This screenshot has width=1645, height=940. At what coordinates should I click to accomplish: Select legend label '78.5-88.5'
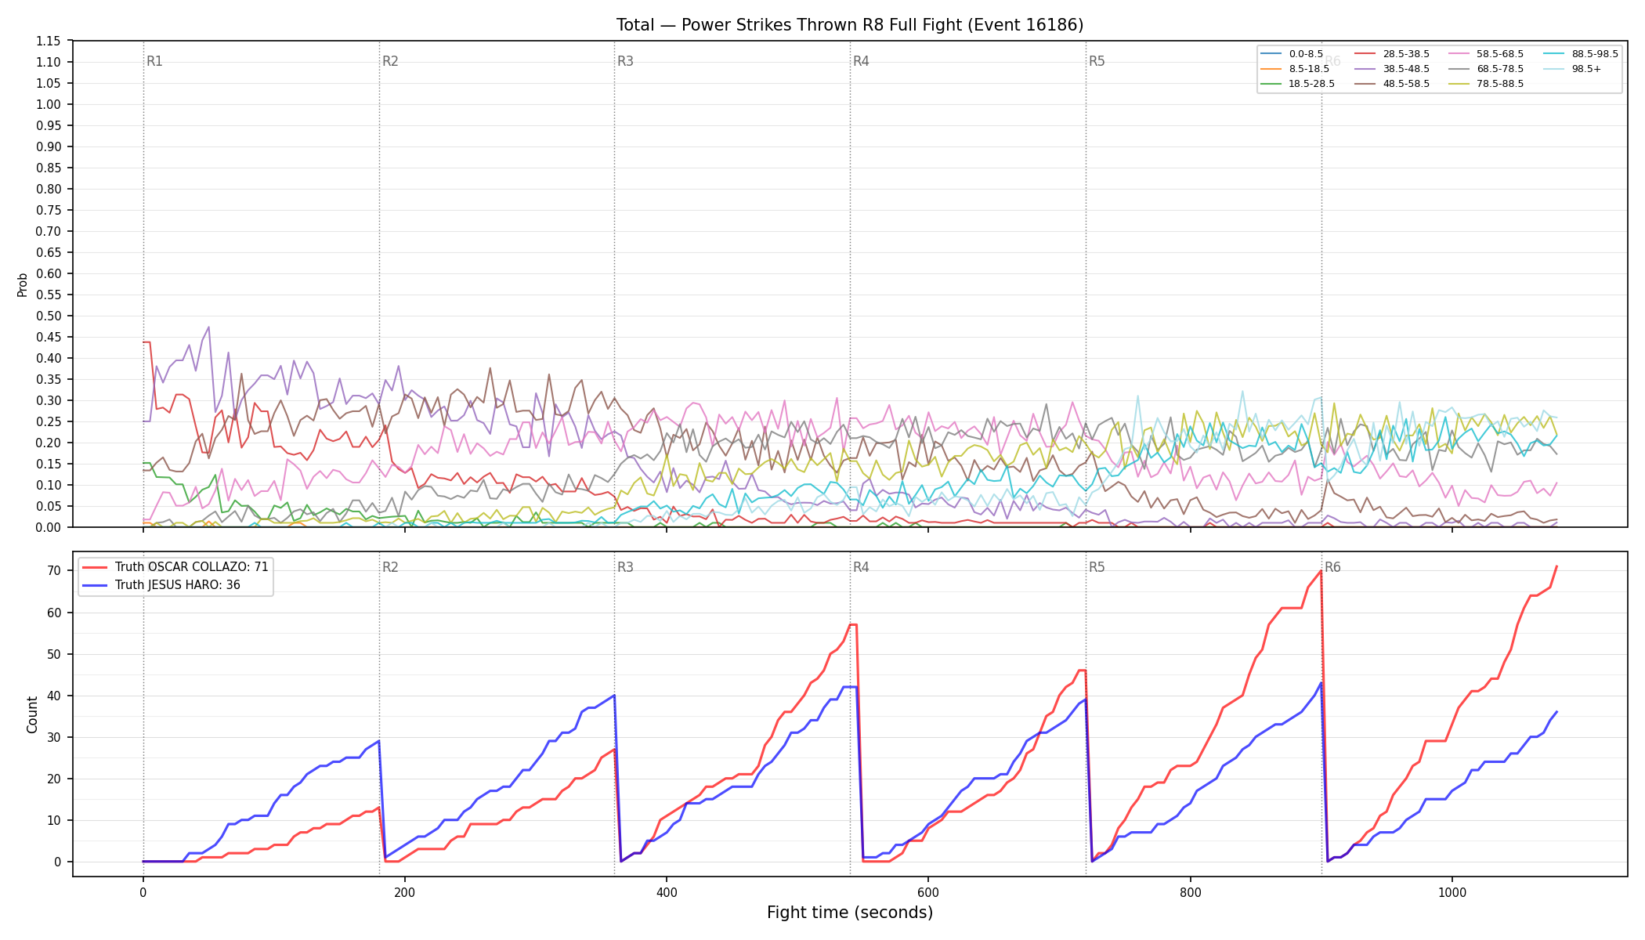1500,84
